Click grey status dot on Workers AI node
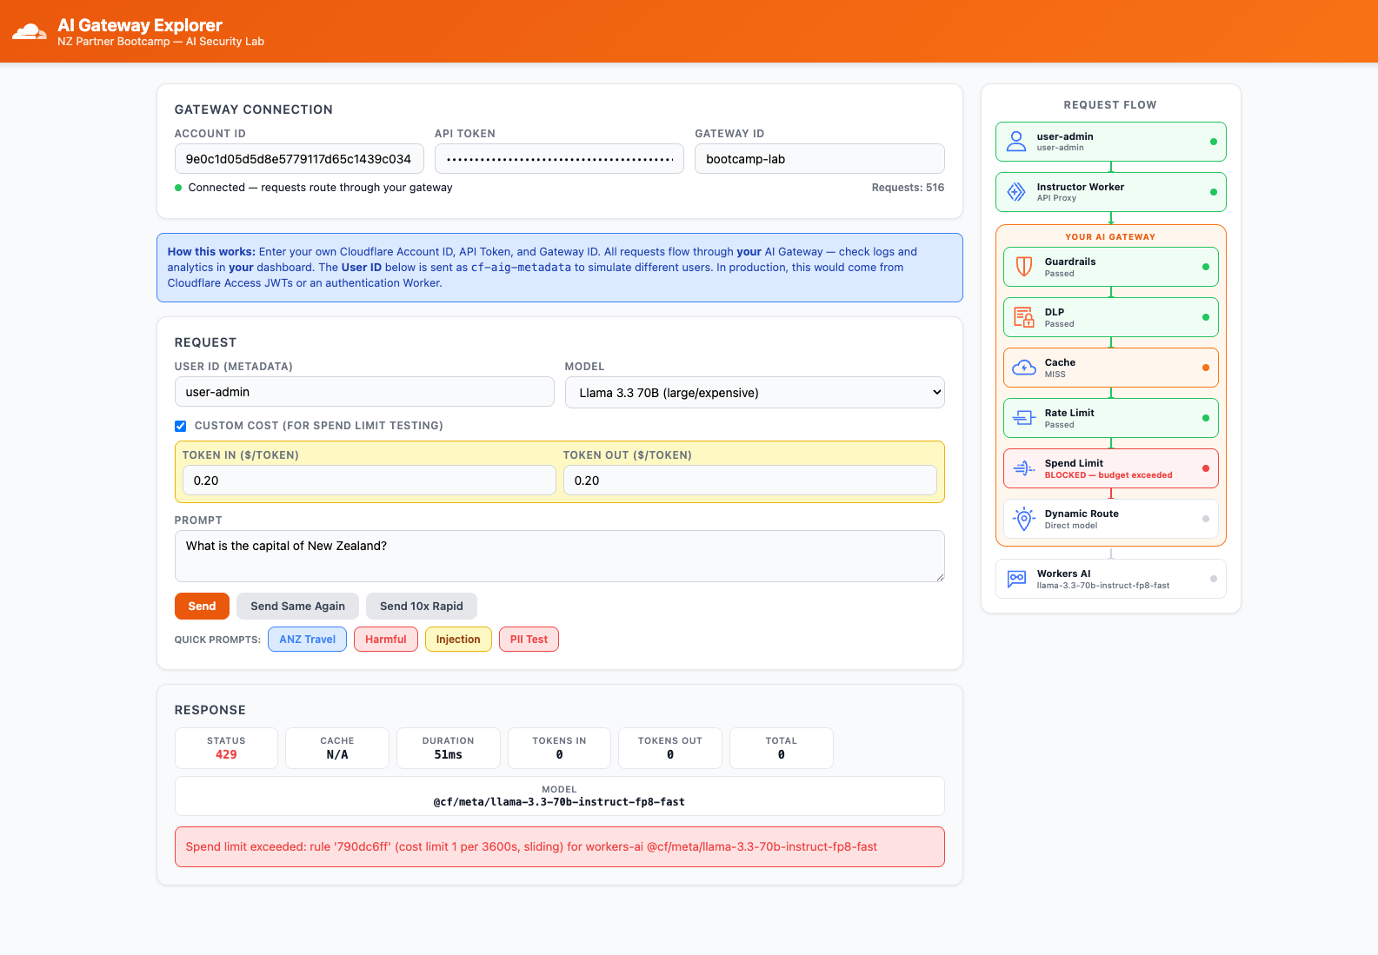This screenshot has height=955, width=1378. tap(1214, 579)
